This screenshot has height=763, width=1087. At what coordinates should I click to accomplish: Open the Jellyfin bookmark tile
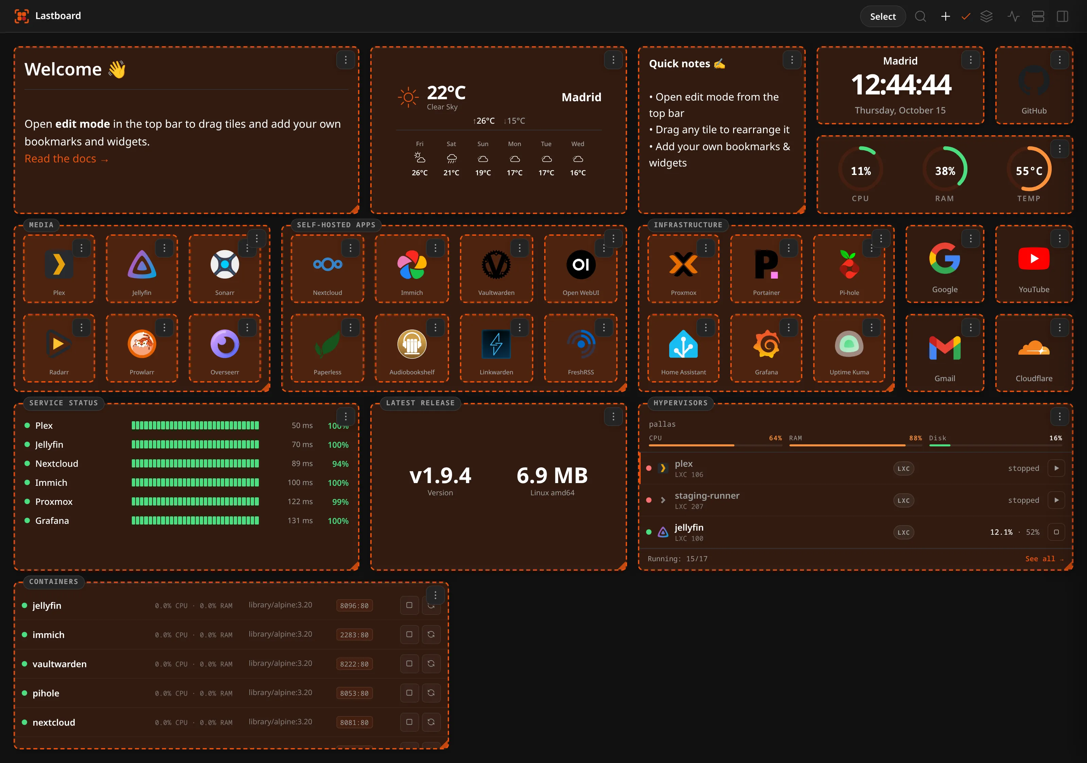(142, 269)
